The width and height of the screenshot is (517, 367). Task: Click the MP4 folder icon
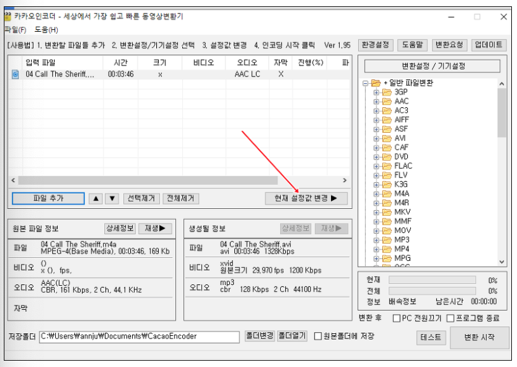pyautogui.click(x=387, y=249)
